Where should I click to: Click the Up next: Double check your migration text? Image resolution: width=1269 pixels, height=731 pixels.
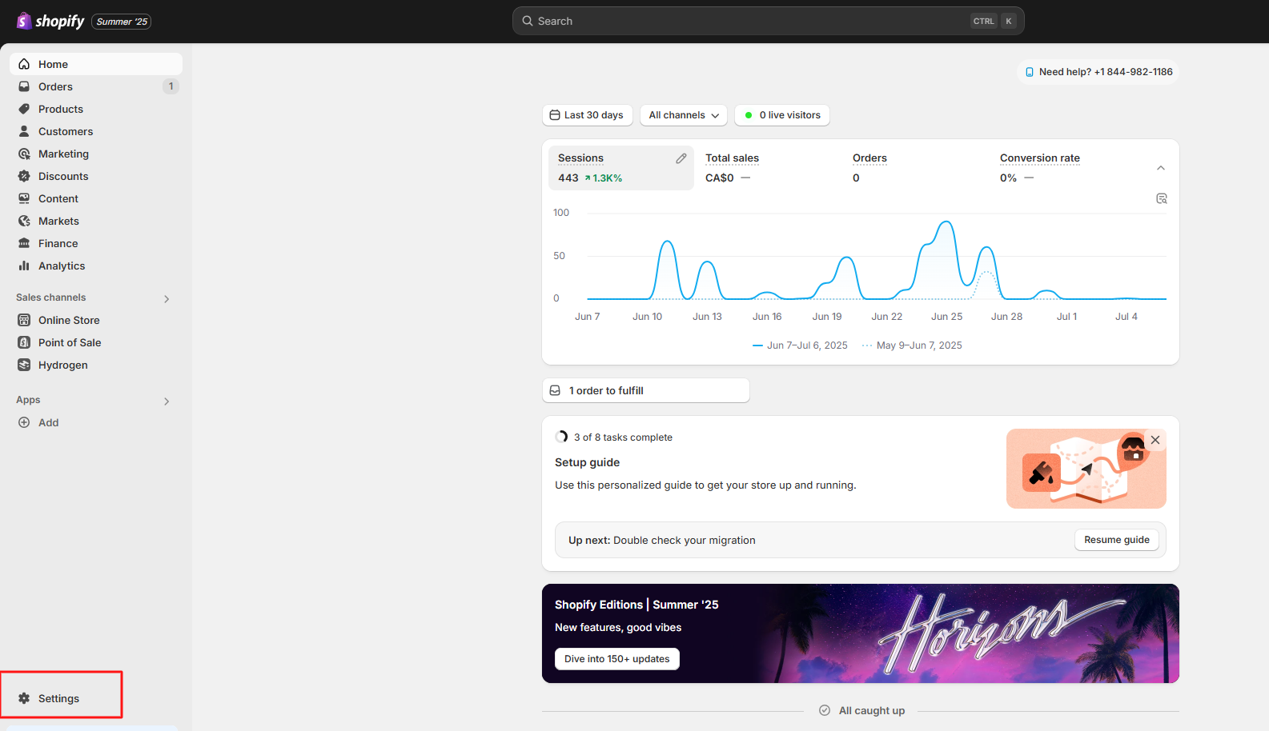pyautogui.click(x=662, y=541)
